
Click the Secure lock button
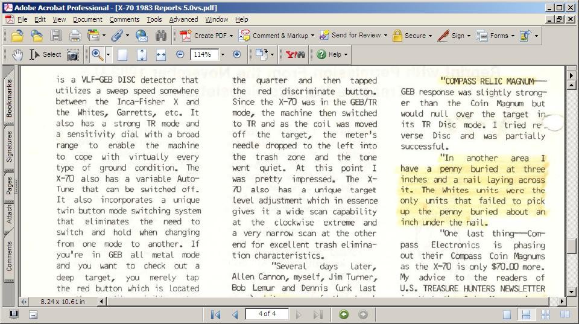tap(409, 36)
